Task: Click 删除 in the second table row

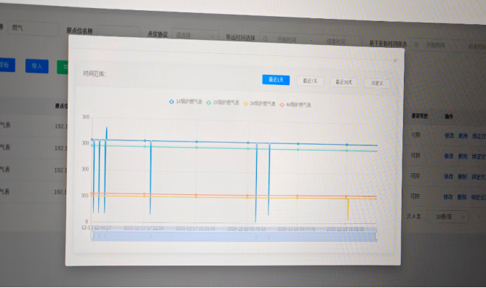Action: coord(463,156)
